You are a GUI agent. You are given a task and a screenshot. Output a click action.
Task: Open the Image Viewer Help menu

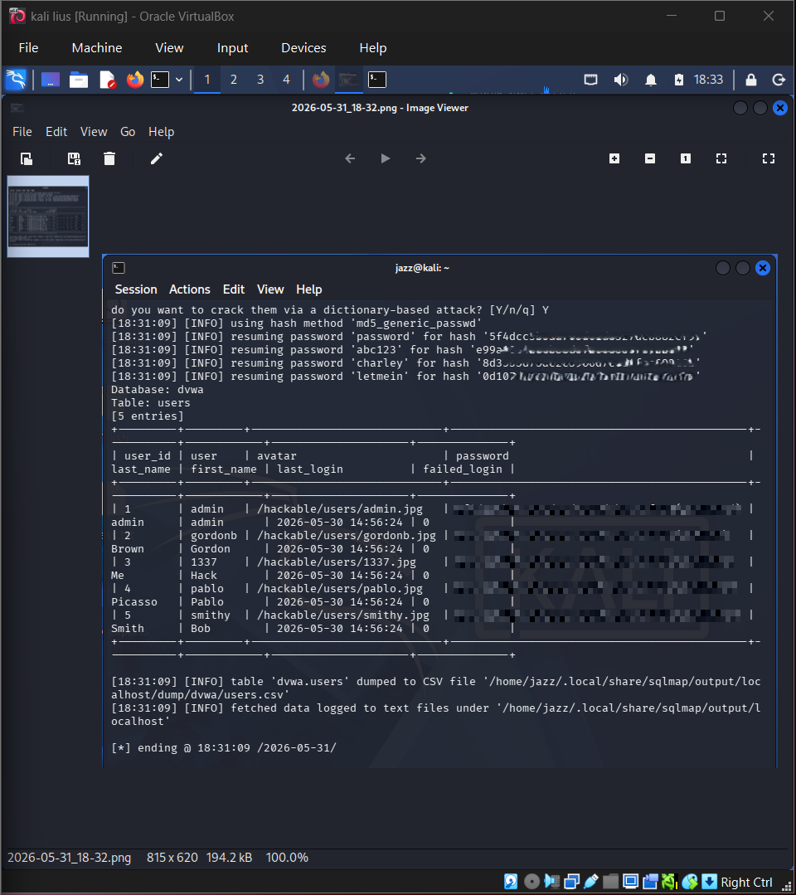coord(162,132)
